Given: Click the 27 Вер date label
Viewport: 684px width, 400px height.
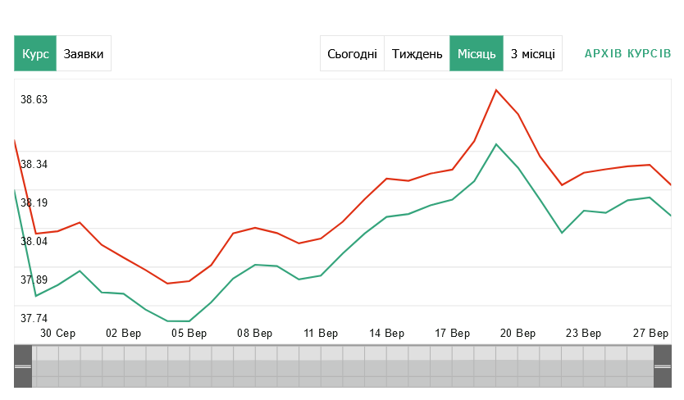Looking at the screenshot, I should pyautogui.click(x=652, y=334).
